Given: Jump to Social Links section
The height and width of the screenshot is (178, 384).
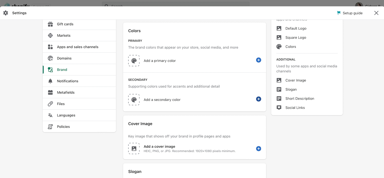Looking at the screenshot, I should [295, 108].
